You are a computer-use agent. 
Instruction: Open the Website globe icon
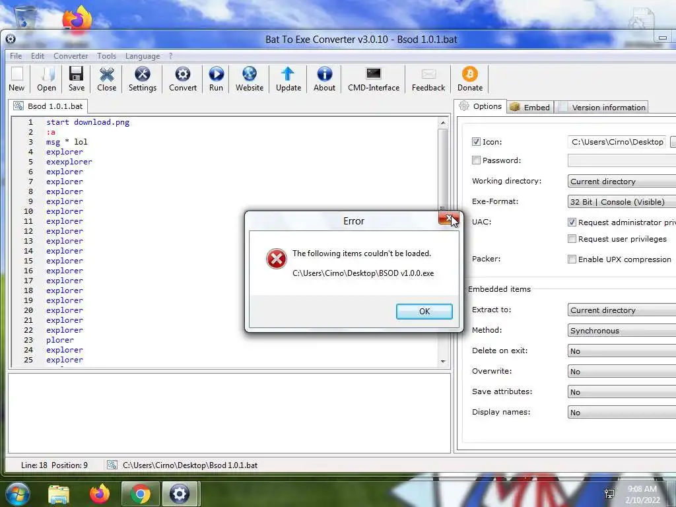[249, 74]
